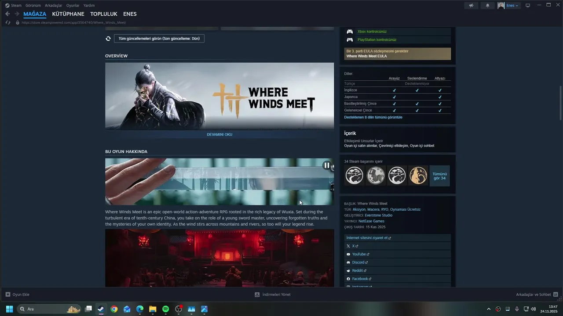Screen dimensions: 563x316
Task: Open the TOPLULUK community tab
Action: point(104,14)
